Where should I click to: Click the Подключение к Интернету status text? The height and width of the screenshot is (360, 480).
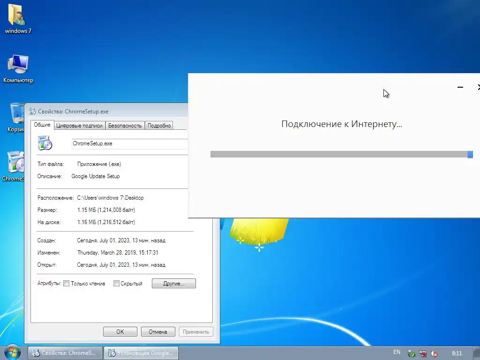coord(342,124)
